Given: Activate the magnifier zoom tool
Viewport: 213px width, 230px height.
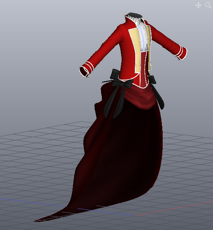Looking at the screenshot, I should point(208,5).
